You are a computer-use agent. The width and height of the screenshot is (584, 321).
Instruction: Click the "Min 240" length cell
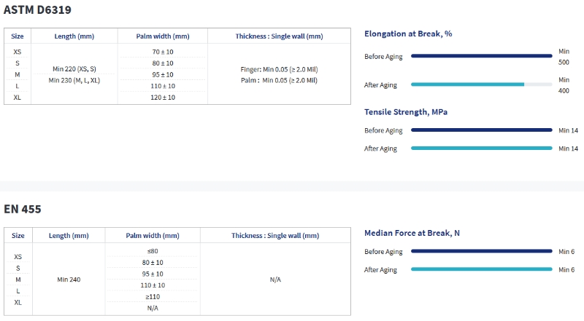tap(69, 280)
